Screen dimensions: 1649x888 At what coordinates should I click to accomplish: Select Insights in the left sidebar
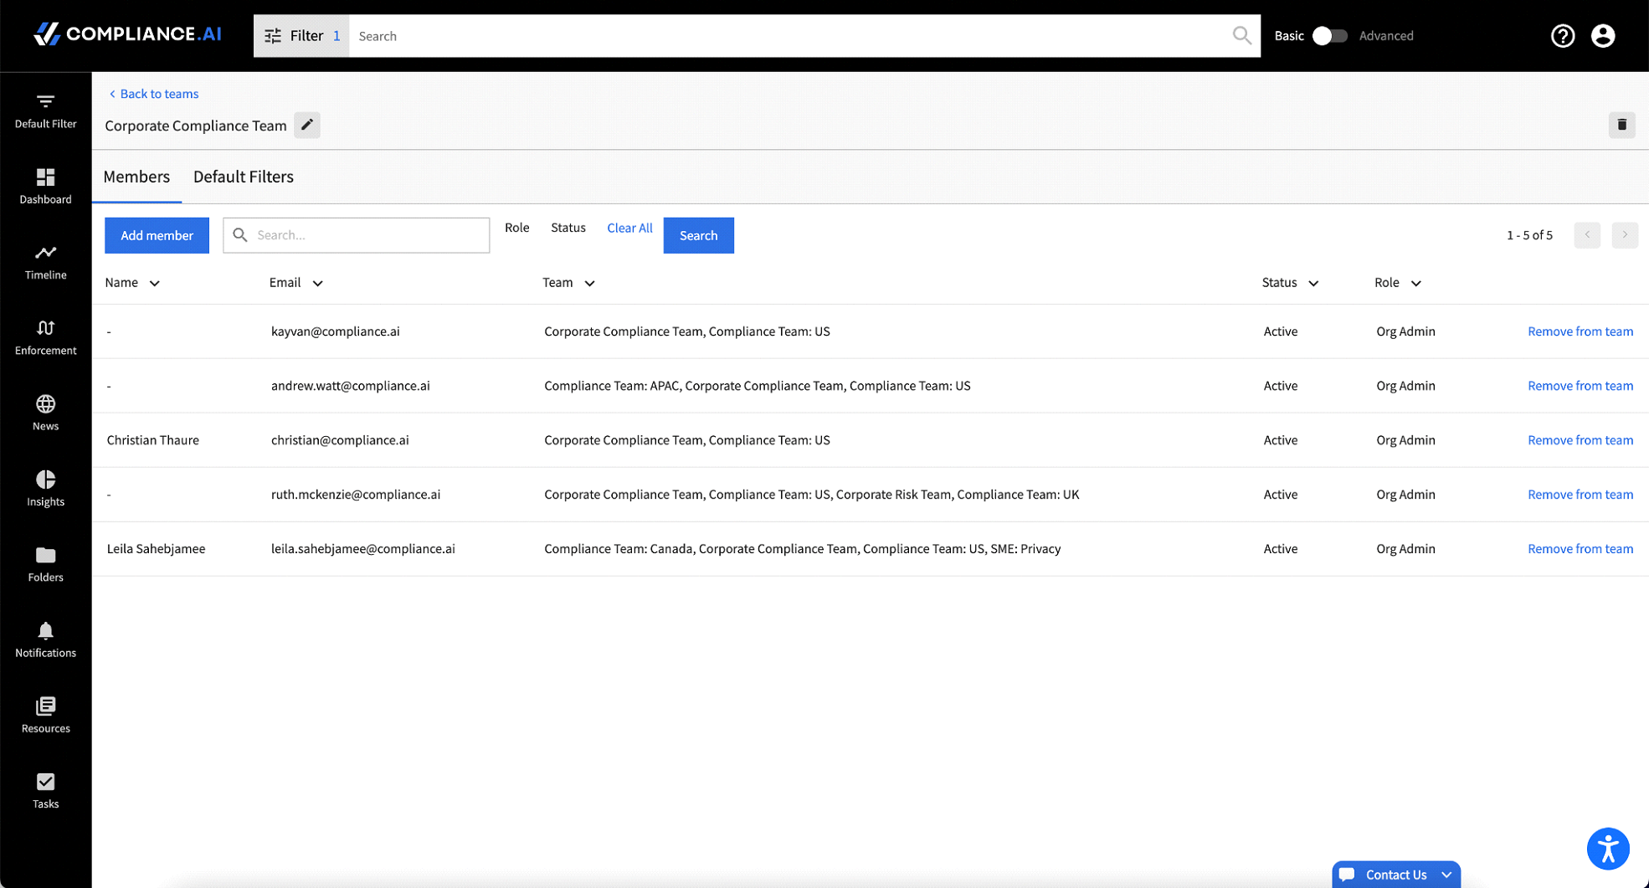pyautogui.click(x=45, y=488)
